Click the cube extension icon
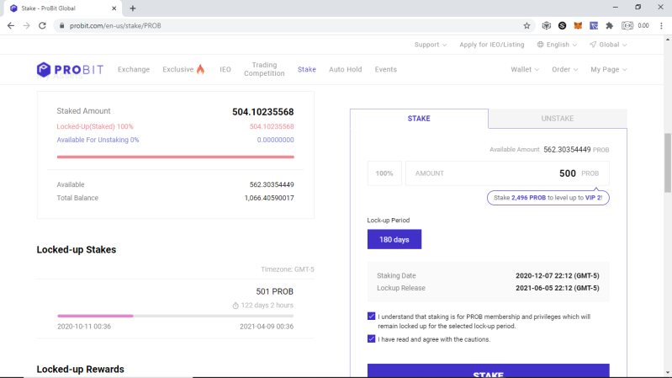Image resolution: width=672 pixels, height=378 pixels. coord(547,26)
